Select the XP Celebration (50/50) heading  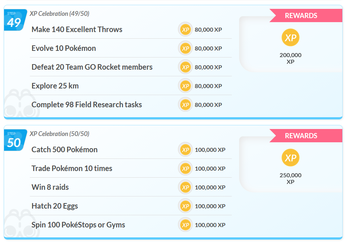(x=60, y=134)
